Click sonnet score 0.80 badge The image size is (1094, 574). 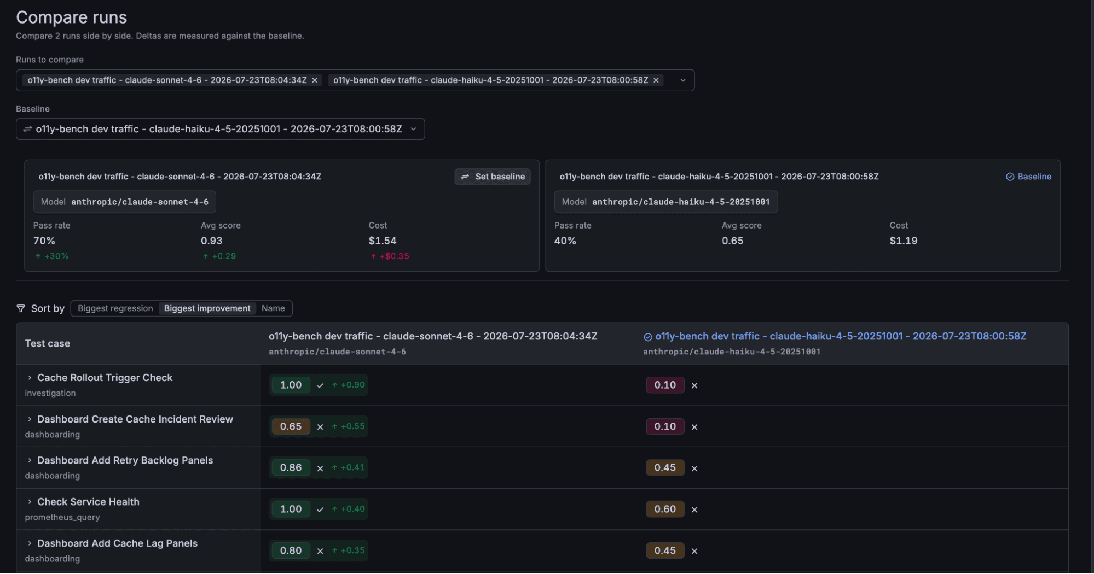pos(291,550)
